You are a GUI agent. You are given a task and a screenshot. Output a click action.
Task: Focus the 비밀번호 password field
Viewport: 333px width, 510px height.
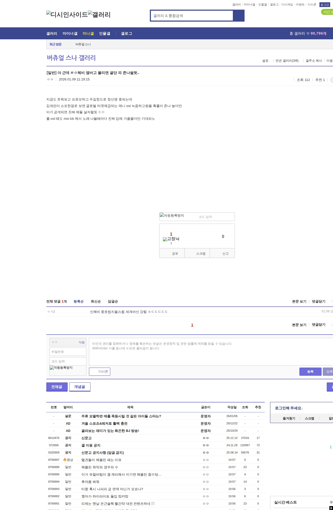68,352
